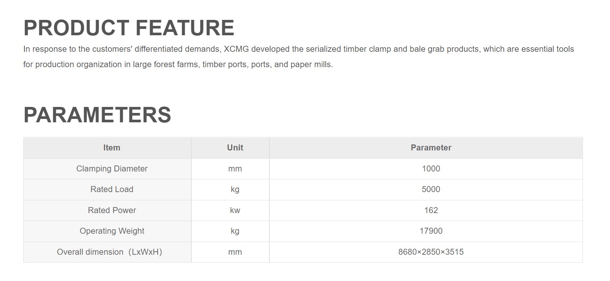Screen dimensions: 610x281
Task: Click the Rated Power cell
Action: tap(112, 210)
